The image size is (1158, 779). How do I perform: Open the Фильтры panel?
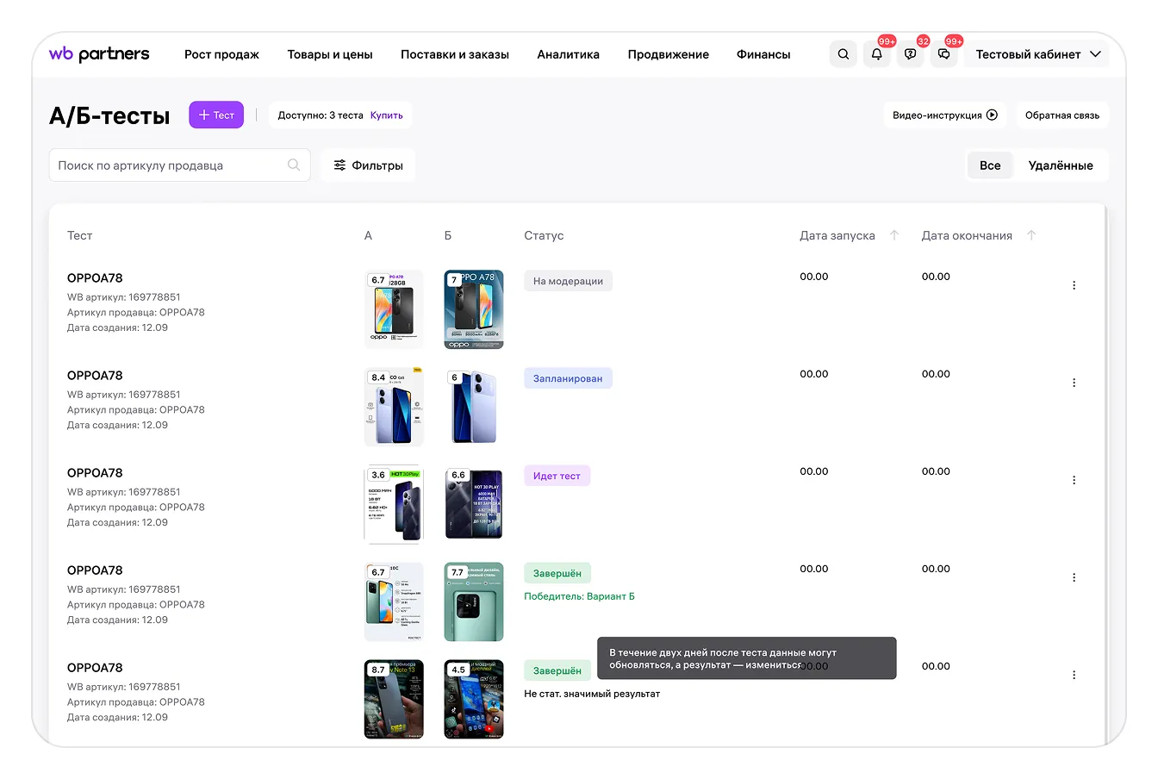[368, 165]
